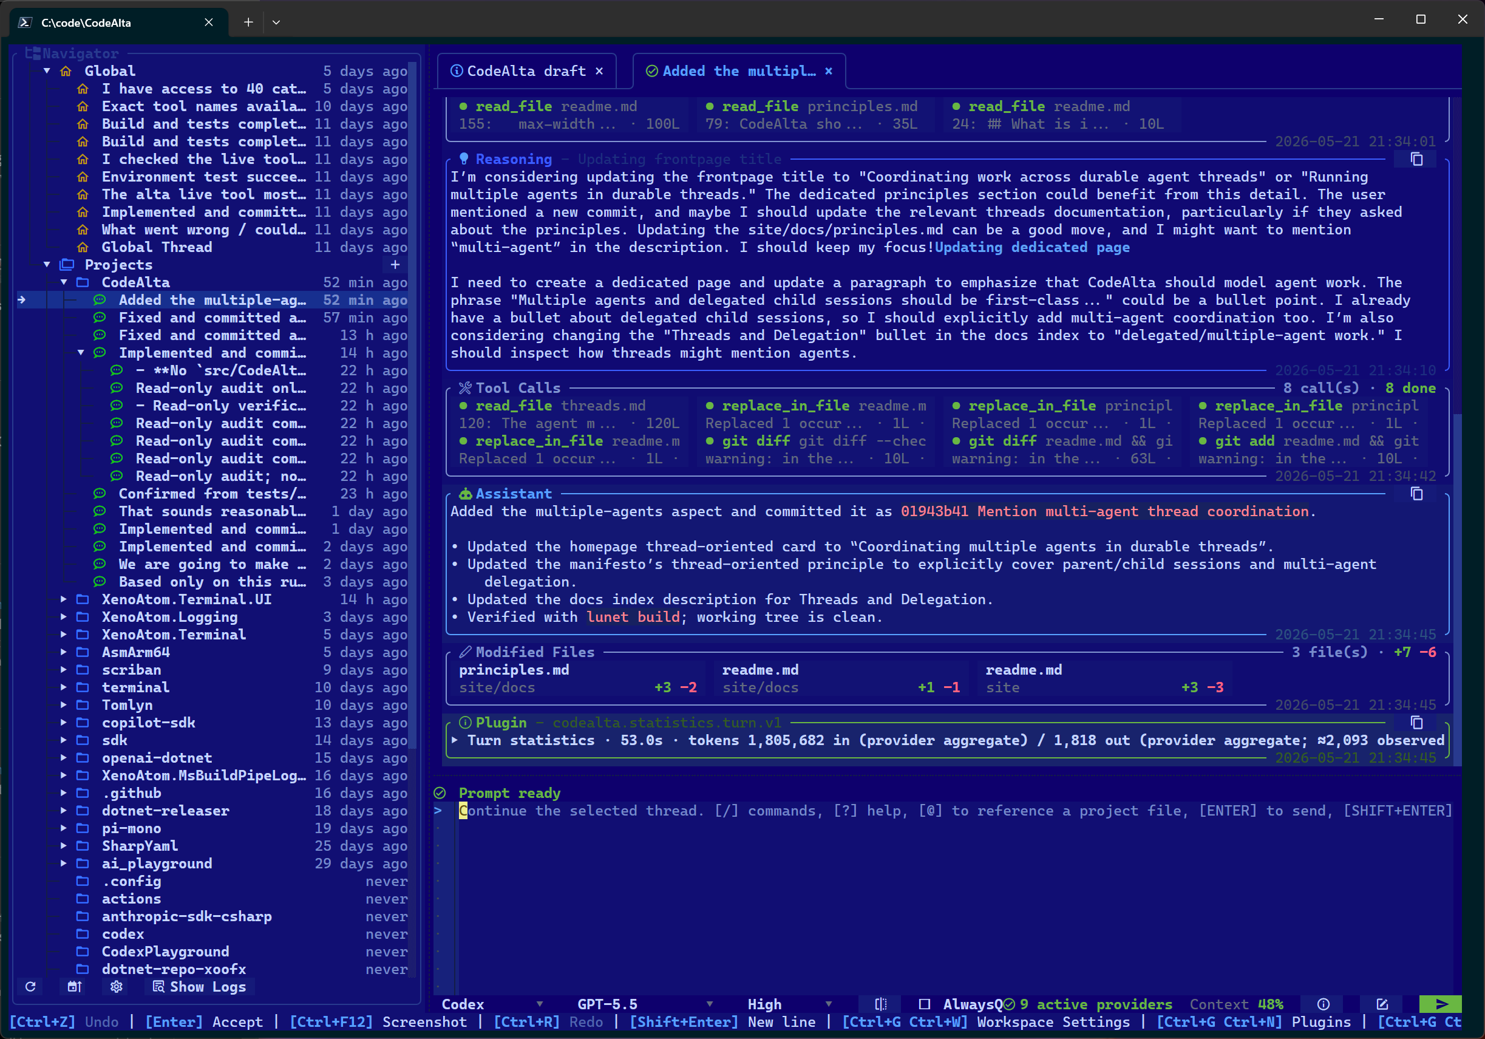Open the 'git add readme.md' tool call
This screenshot has height=1039, width=1485.
[1309, 449]
